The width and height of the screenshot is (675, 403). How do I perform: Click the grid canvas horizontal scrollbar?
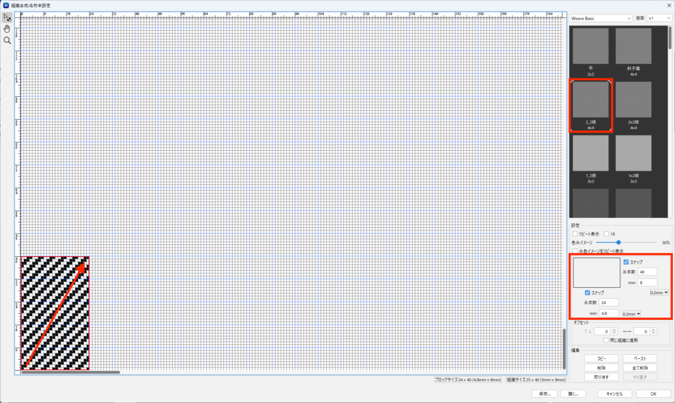[x=71, y=373]
